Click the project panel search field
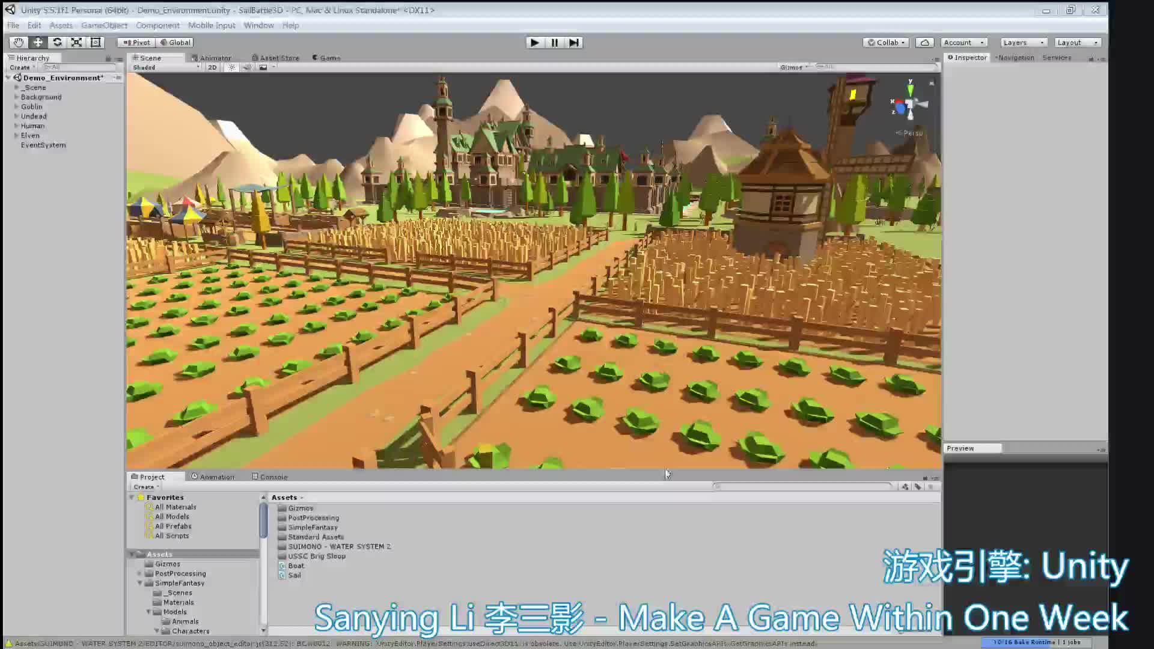This screenshot has width=1154, height=649. [x=802, y=487]
